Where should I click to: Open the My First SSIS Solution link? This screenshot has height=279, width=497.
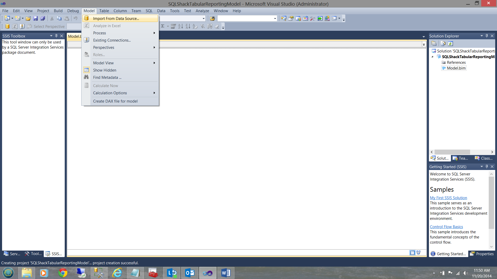click(x=448, y=198)
